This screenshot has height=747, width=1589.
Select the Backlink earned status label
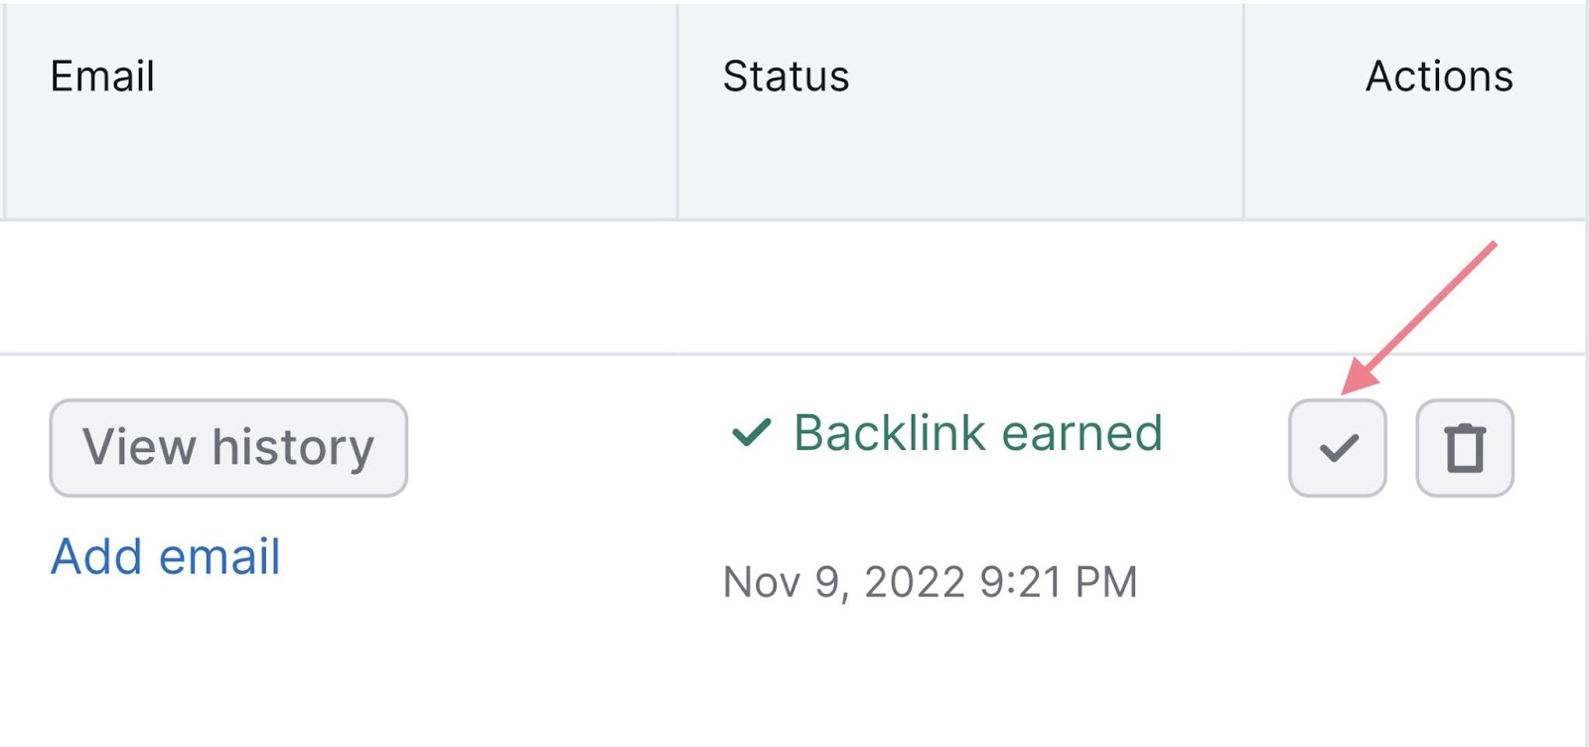click(978, 432)
